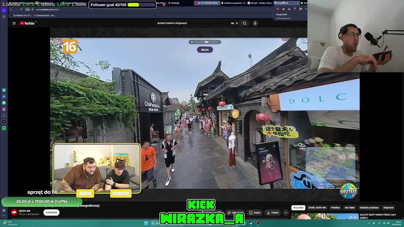Image resolution: width=404 pixels, height=227 pixels.
Task: Open the taskbar weather widget
Action: tap(11, 223)
